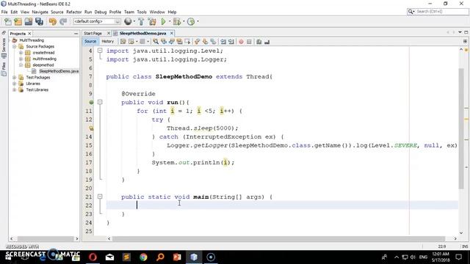Expand the Test Packages node

coord(15,77)
